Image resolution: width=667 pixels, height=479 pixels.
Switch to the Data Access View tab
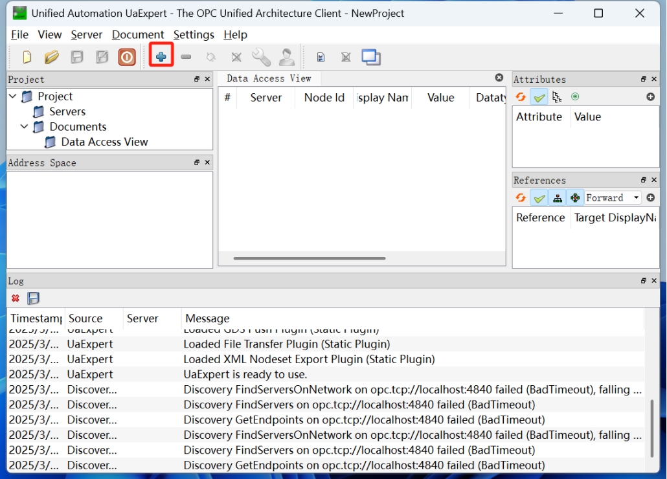pos(269,78)
